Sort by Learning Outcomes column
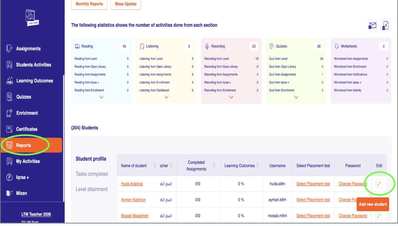Screen dimensions: 398x226 [257, 166]
